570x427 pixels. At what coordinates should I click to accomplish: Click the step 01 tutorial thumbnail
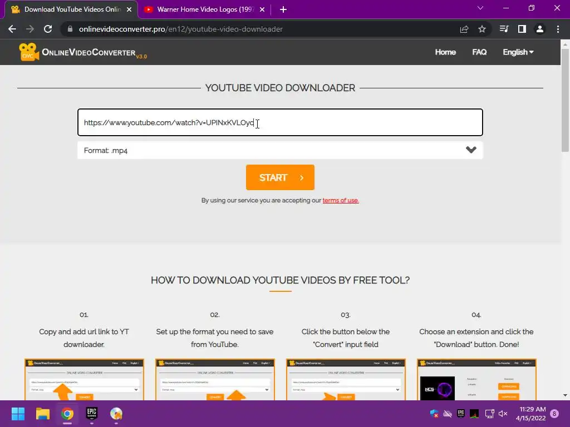pyautogui.click(x=84, y=379)
